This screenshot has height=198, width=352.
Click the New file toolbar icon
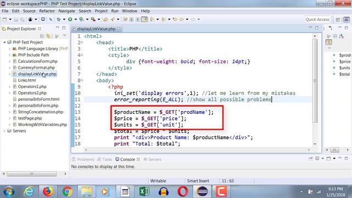[5, 20]
